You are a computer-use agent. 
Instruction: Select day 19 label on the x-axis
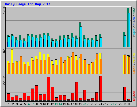tap(80, 104)
